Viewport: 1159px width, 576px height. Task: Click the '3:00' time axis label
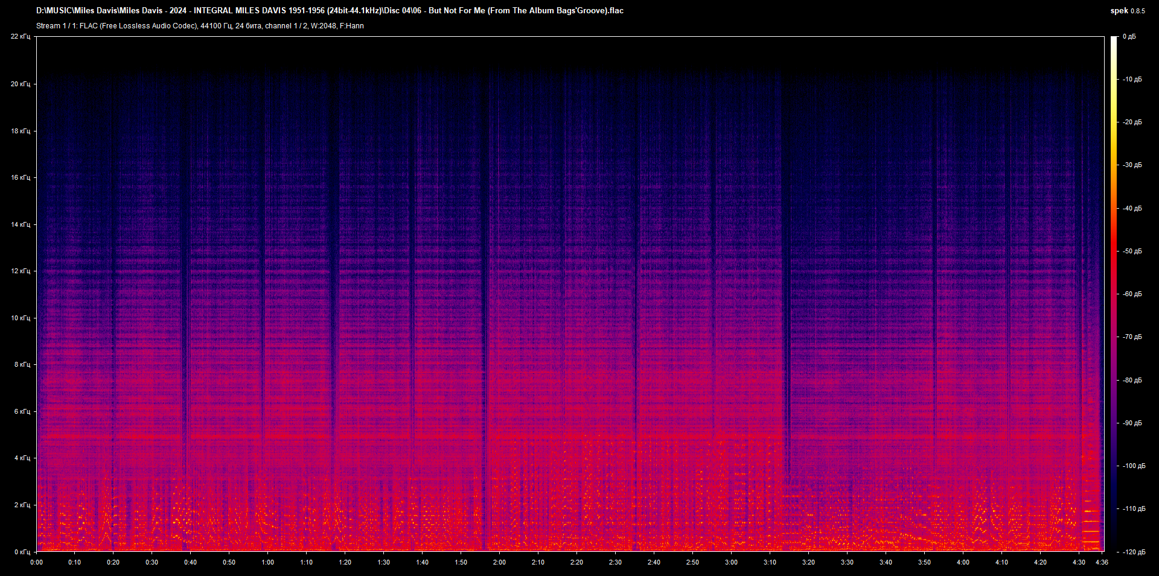coord(731,562)
